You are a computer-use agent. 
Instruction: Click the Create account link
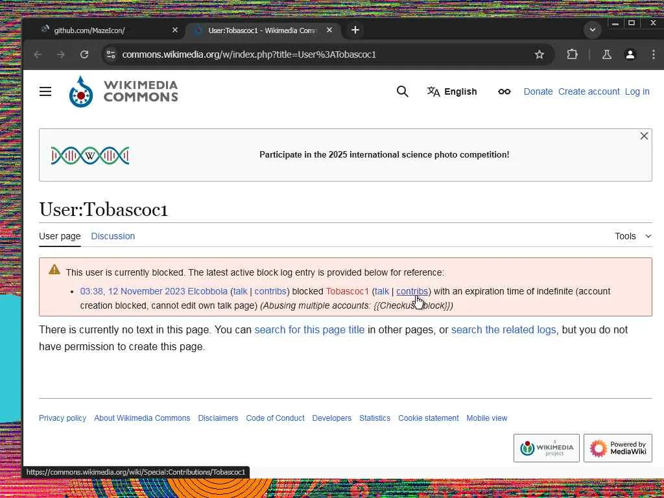(589, 91)
